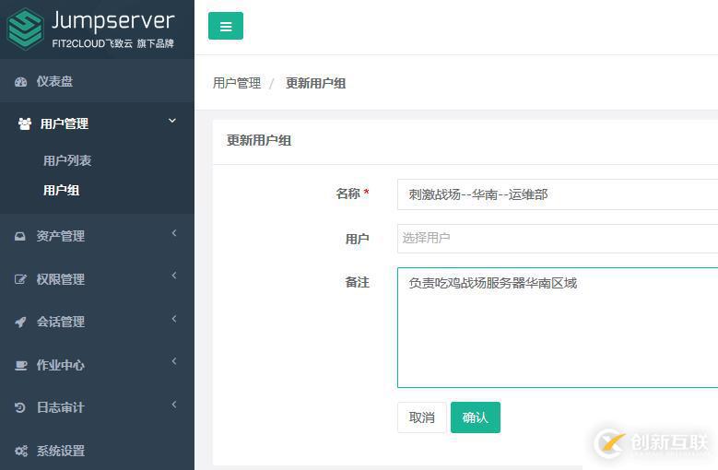Click the log audit history icon
Screen dimensions: 718x470
[x=19, y=407]
